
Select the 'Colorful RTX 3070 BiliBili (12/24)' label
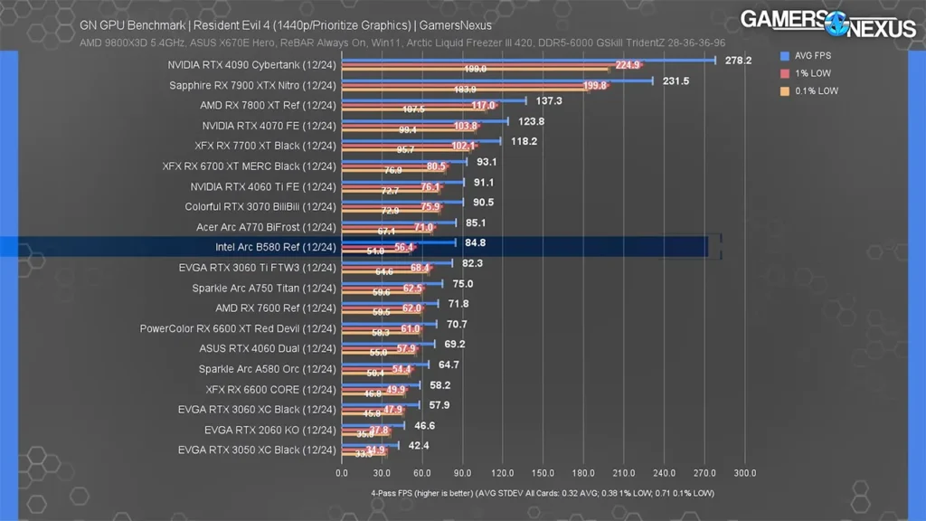[260, 207]
